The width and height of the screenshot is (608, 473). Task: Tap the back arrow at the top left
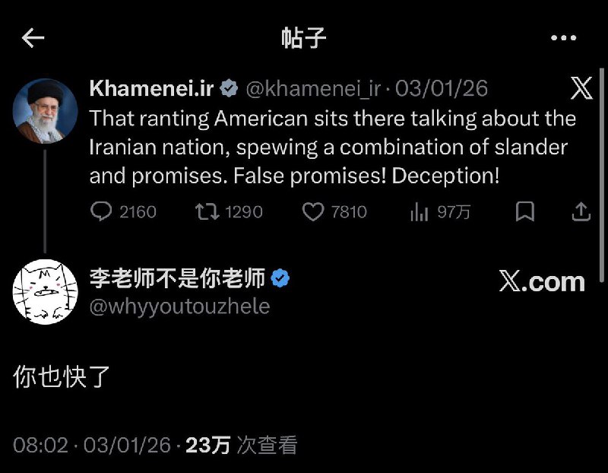click(x=32, y=37)
